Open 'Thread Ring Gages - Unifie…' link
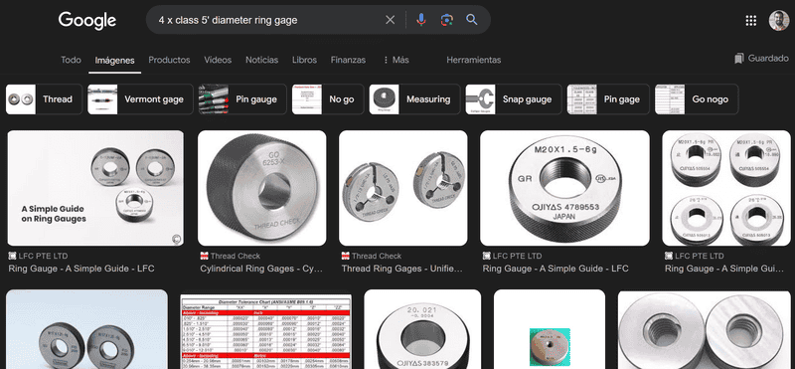The image size is (795, 369). pyautogui.click(x=402, y=269)
